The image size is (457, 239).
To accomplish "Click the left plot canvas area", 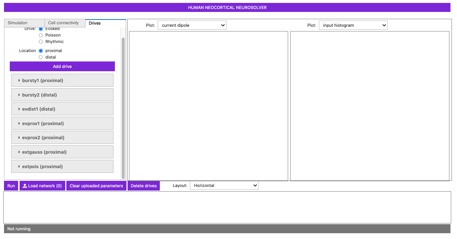I will pyautogui.click(x=208, y=106).
